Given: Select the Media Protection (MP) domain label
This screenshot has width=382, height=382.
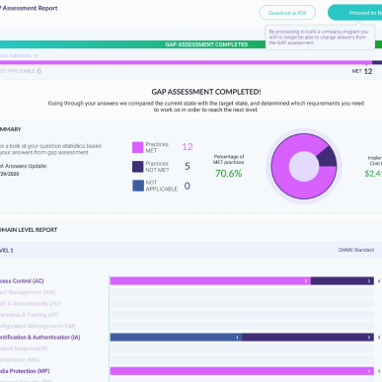Looking at the screenshot, I should [x=25, y=371].
